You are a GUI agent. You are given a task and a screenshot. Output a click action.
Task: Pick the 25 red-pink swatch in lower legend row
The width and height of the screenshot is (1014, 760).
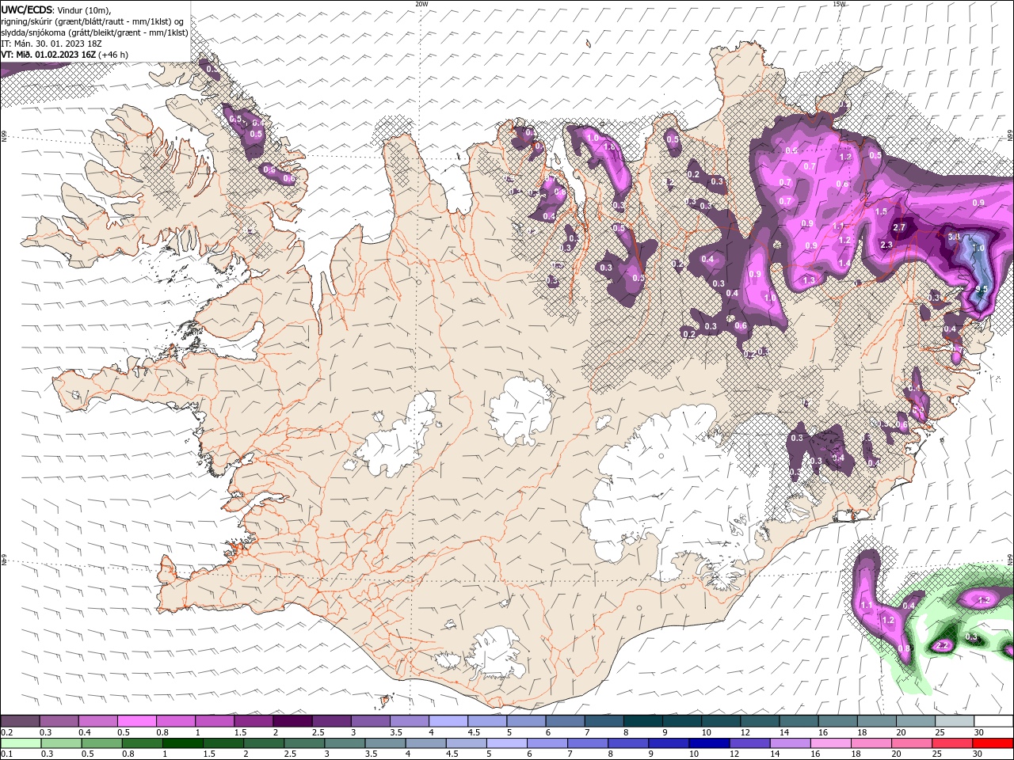[952, 743]
